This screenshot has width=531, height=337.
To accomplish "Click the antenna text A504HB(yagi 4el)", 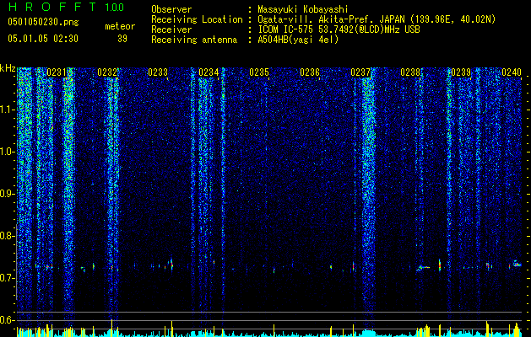I will click(x=298, y=40).
